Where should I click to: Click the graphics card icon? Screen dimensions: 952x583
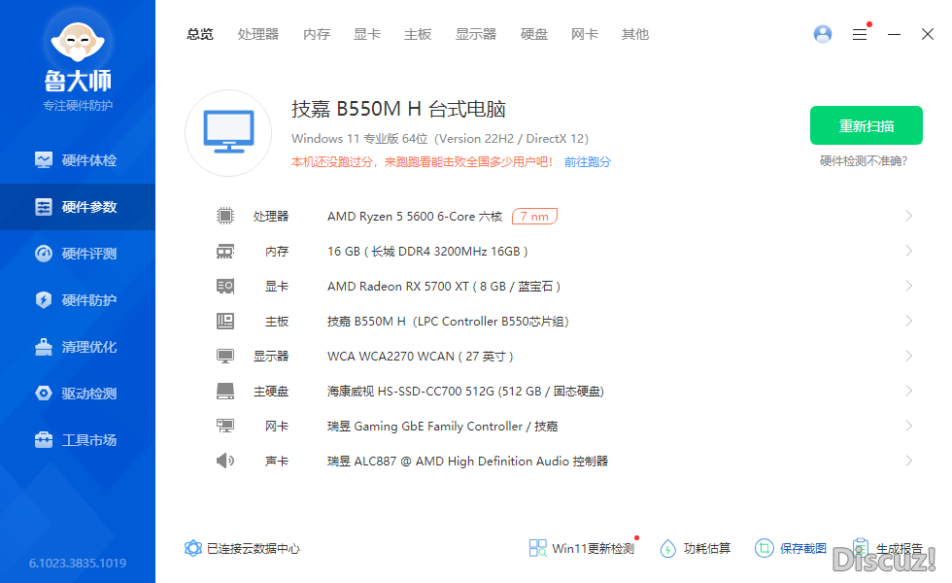coord(225,286)
